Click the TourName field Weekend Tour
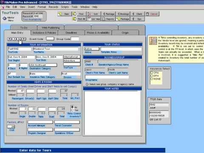 (56, 49)
